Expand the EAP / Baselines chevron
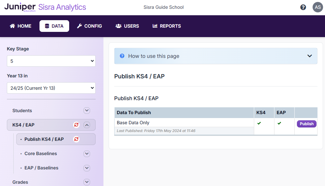Image resolution: width=325 pixels, height=186 pixels. [x=87, y=168]
